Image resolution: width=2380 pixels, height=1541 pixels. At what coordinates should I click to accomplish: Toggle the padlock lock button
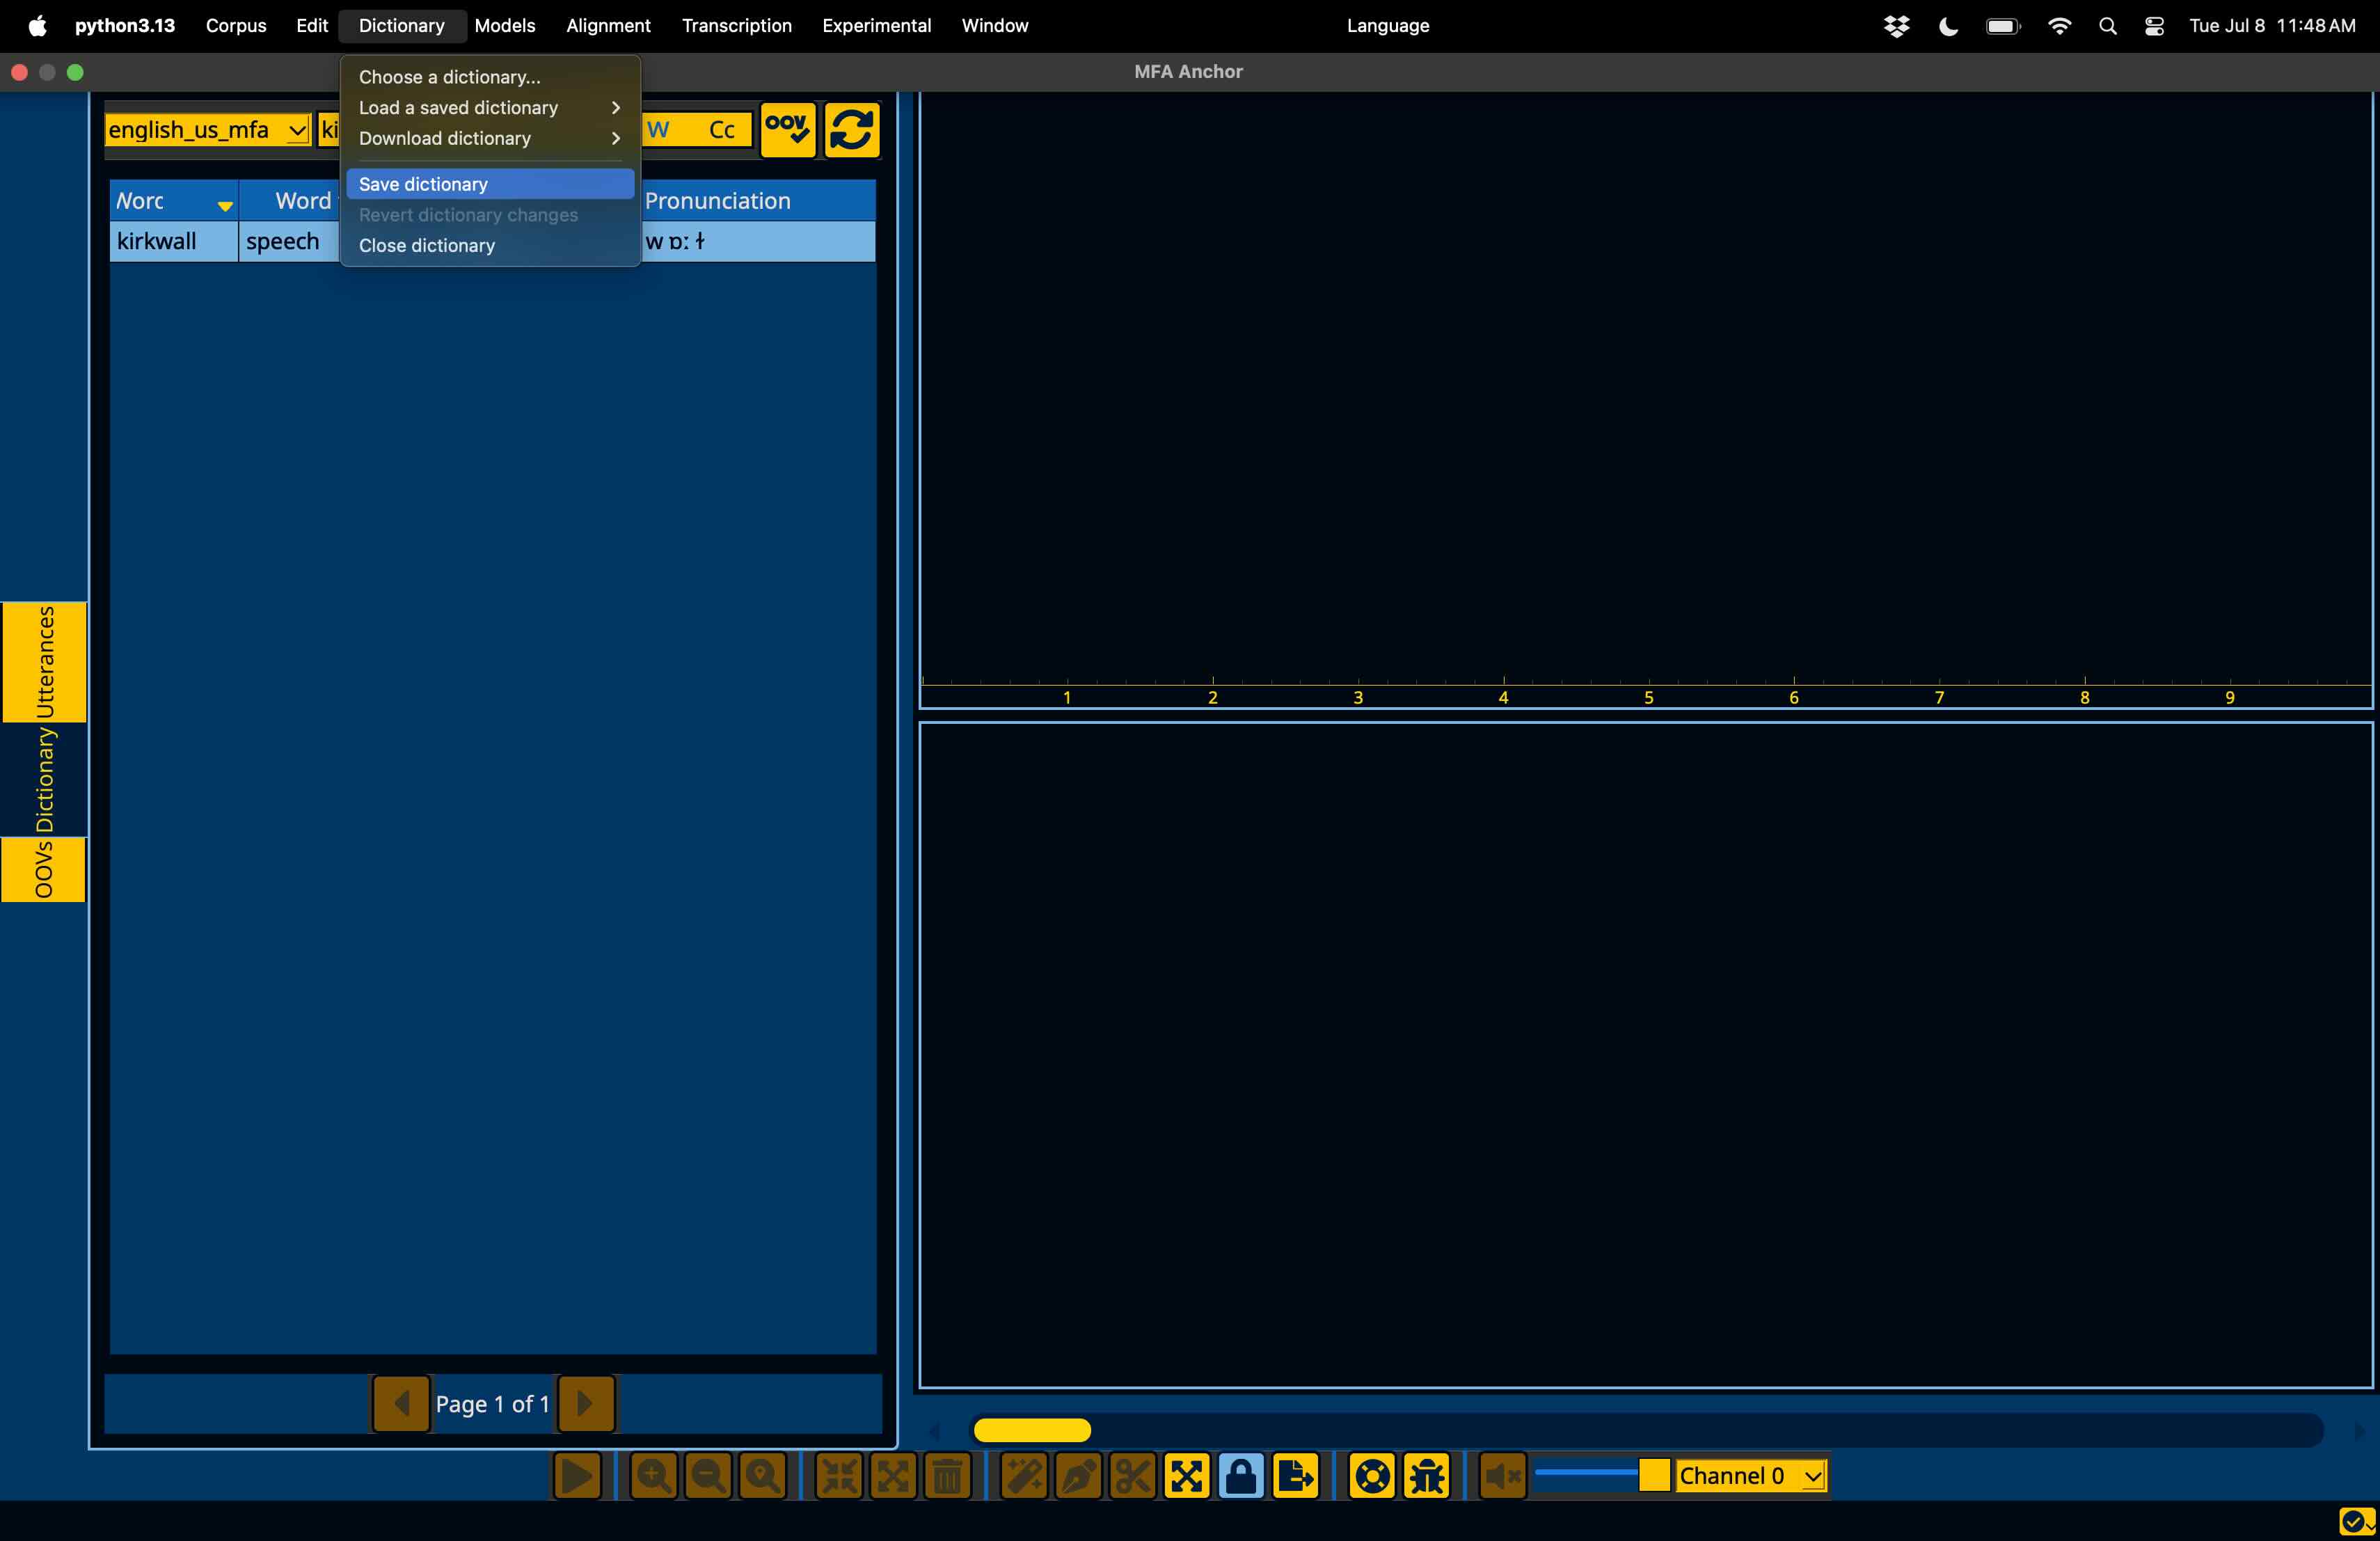1241,1476
